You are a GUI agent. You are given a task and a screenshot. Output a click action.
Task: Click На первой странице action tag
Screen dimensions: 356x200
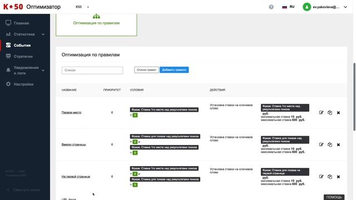285,172
